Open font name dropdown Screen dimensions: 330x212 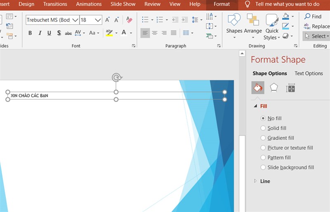click(75, 20)
